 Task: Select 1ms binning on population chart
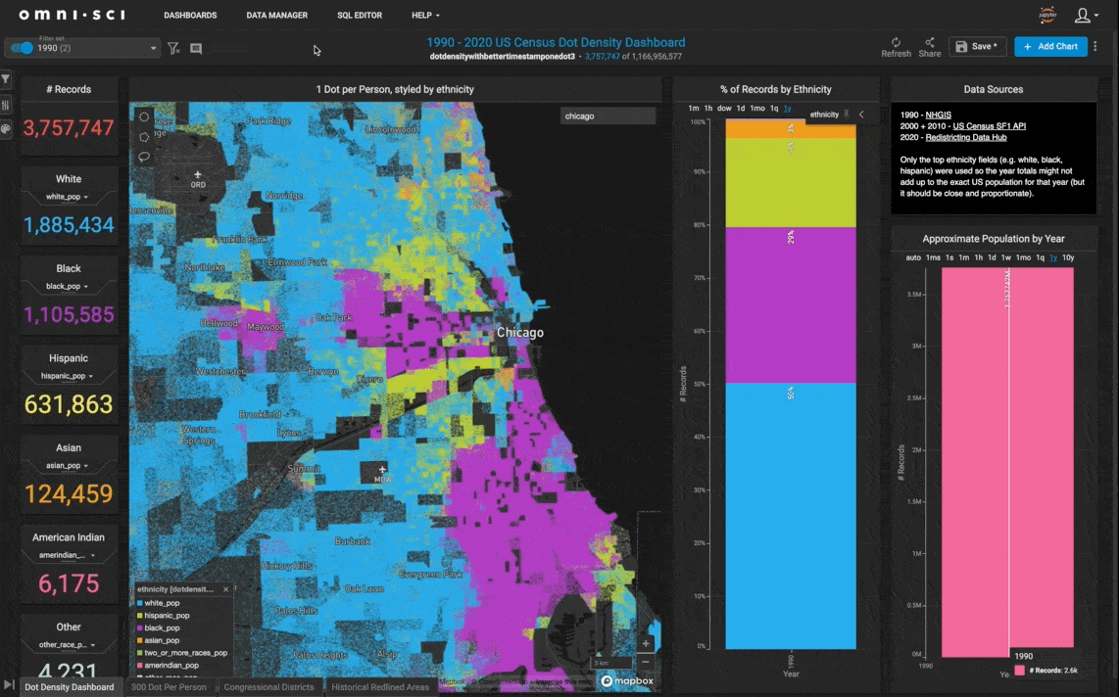click(x=933, y=258)
